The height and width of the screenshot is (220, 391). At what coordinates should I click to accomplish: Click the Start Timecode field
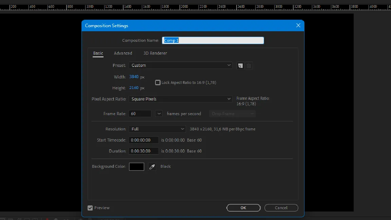[x=144, y=140]
